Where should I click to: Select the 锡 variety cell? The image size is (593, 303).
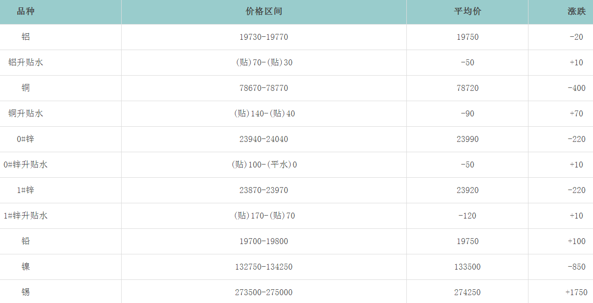(x=26, y=292)
